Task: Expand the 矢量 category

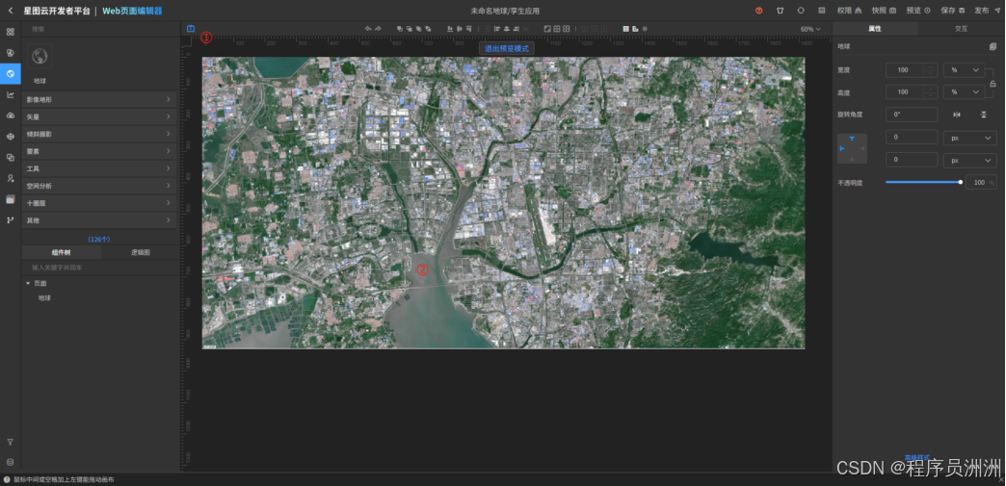Action: (x=99, y=116)
